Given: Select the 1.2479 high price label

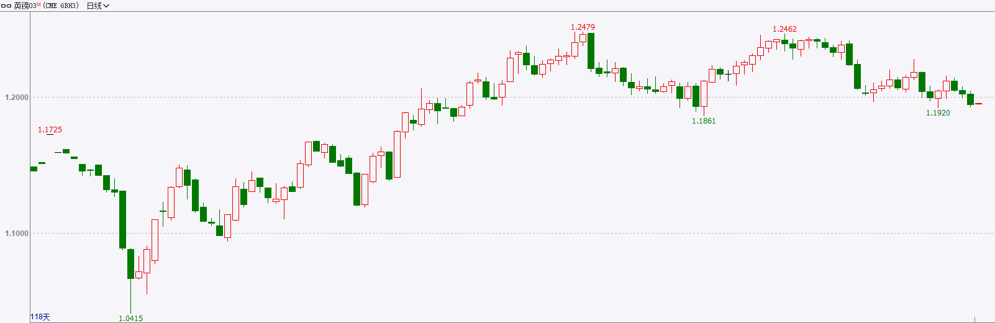Looking at the screenshot, I should (x=583, y=27).
